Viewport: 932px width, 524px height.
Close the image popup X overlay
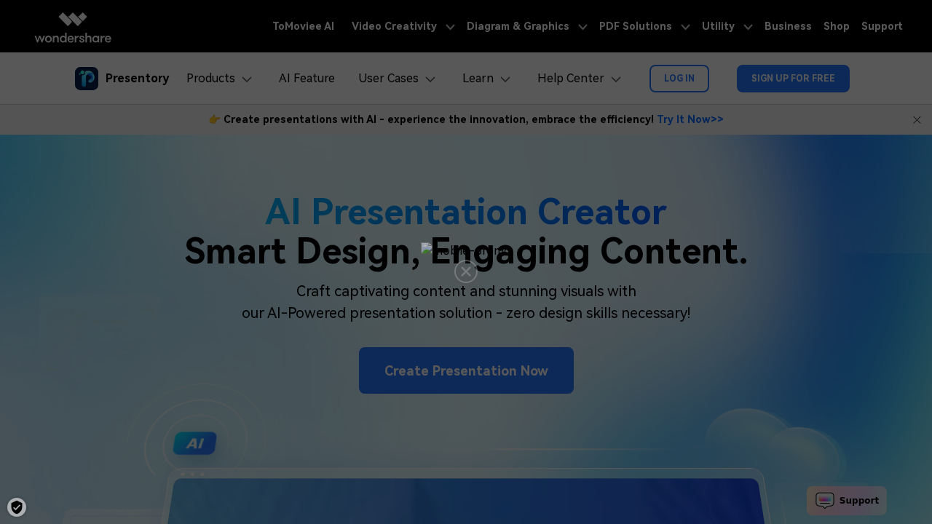tap(466, 271)
